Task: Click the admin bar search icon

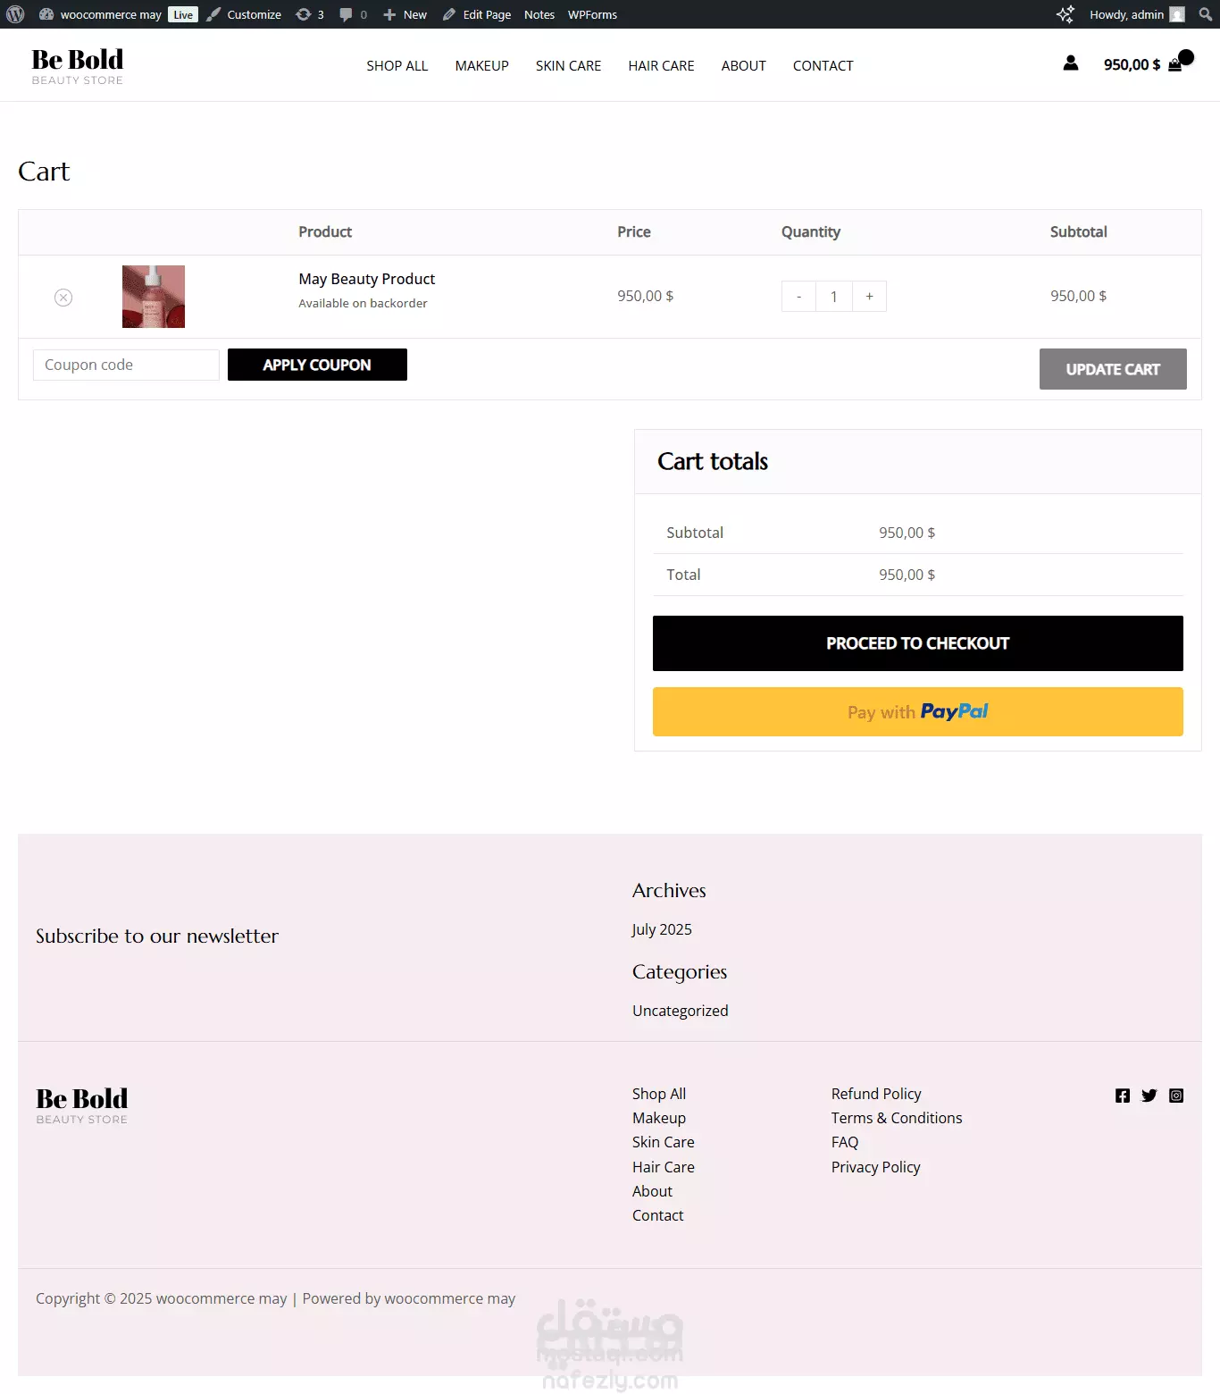Action: tap(1206, 14)
